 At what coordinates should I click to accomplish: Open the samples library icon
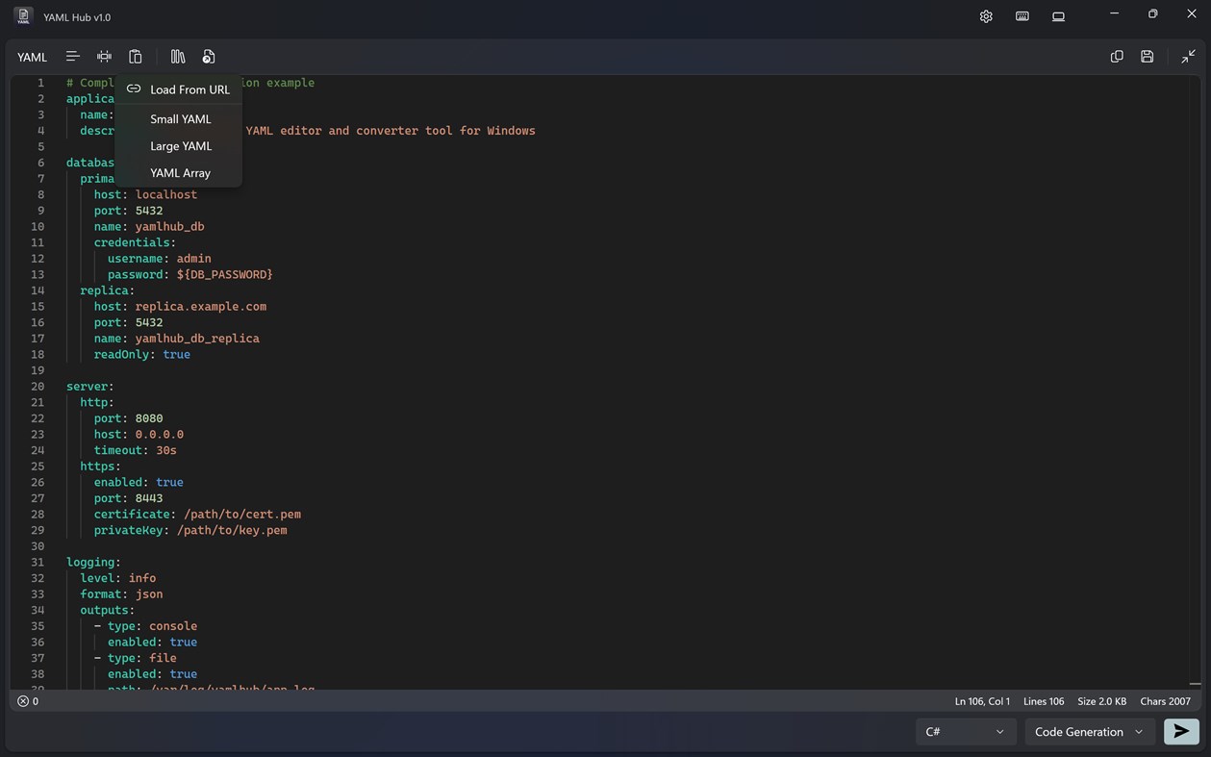[x=178, y=57]
